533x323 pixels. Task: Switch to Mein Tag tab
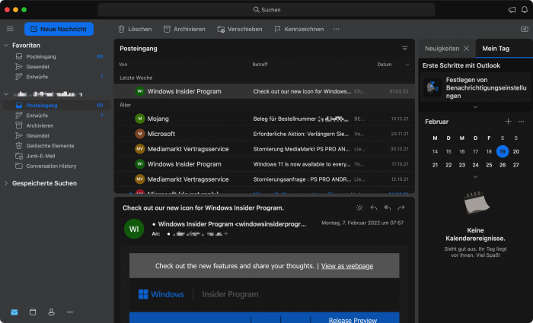point(496,49)
